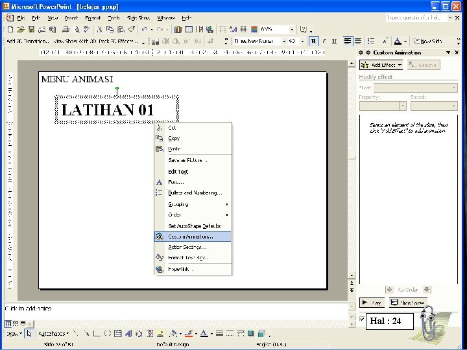Choose Custom Animation from the context menu
Image resolution: width=467 pixels, height=350 pixels.
193,237
